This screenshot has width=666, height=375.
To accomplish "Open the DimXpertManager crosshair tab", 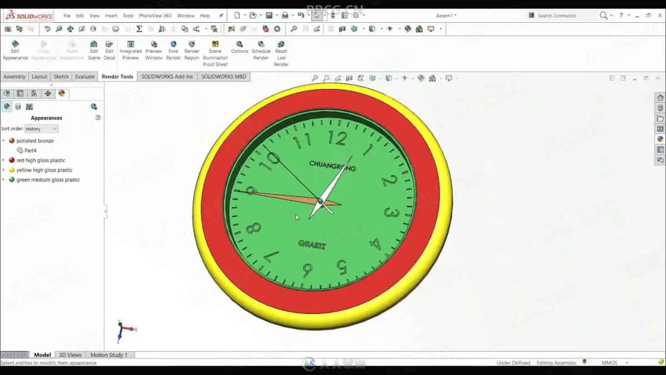I will click(x=48, y=93).
